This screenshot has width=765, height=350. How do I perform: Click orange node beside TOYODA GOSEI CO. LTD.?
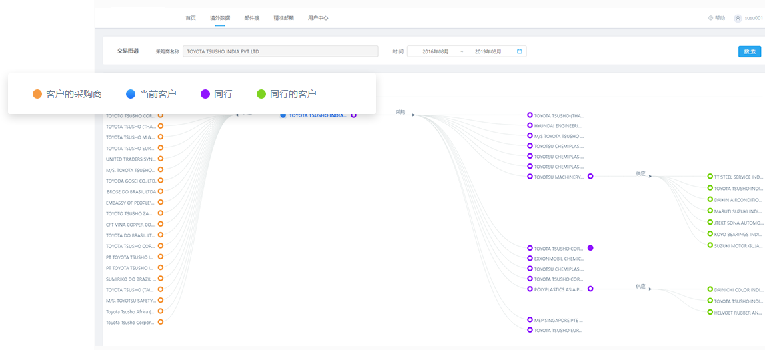coord(161,180)
